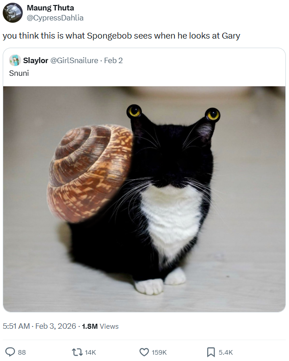Viewport: 289px width, 361px height.
Task: Retweet using the repost arrows icon
Action: click(77, 352)
